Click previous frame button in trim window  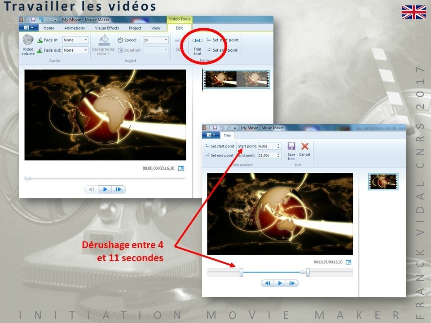268,283
